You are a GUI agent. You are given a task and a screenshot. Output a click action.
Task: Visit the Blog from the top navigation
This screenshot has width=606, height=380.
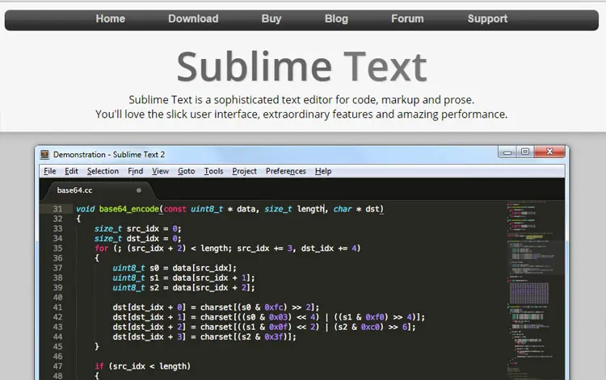coord(336,19)
